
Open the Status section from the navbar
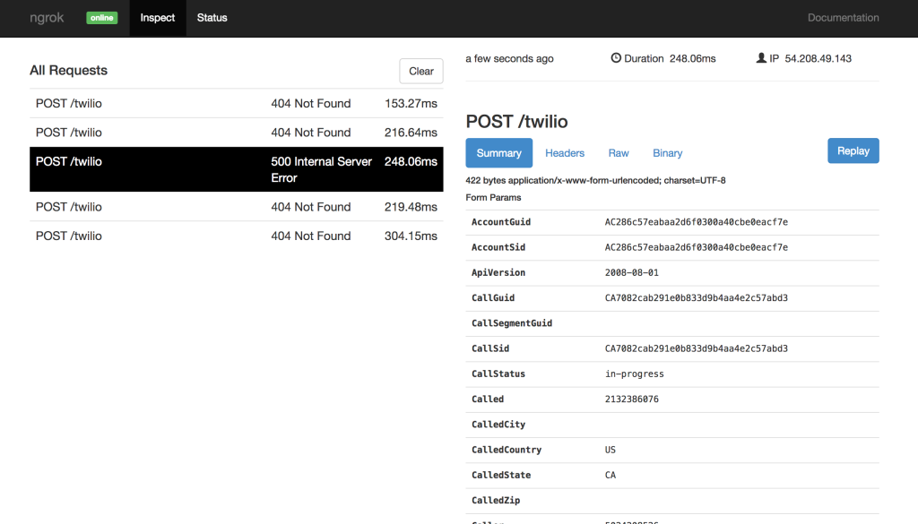pyautogui.click(x=212, y=17)
